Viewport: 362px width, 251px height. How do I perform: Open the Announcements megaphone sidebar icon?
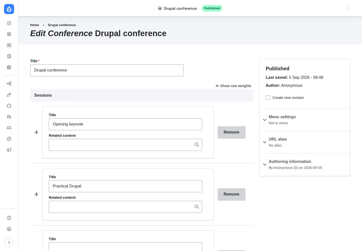pyautogui.click(x=9, y=150)
